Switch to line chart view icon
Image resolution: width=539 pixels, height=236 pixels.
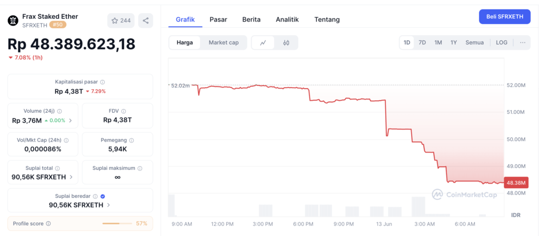click(263, 43)
